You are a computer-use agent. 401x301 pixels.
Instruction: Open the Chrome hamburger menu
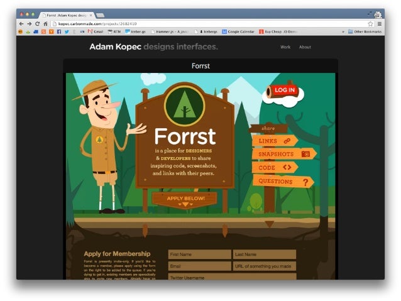pos(380,24)
